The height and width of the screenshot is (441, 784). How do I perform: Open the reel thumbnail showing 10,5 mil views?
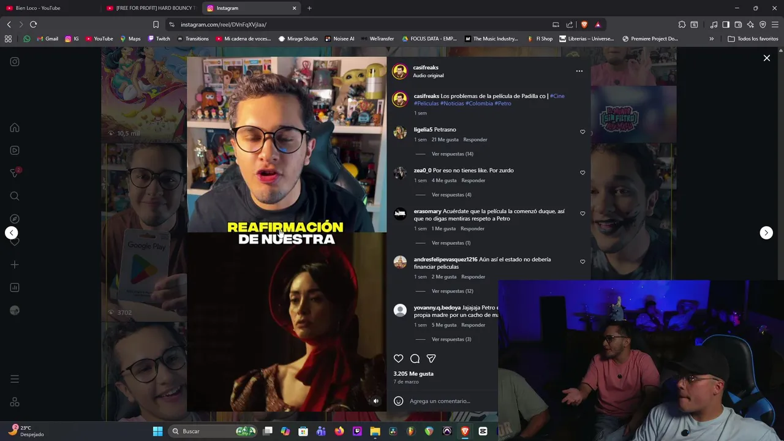click(144, 95)
